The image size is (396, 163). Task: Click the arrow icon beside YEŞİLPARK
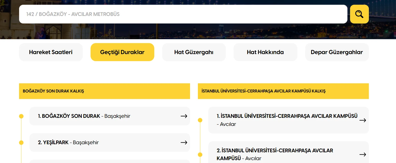[184, 142]
